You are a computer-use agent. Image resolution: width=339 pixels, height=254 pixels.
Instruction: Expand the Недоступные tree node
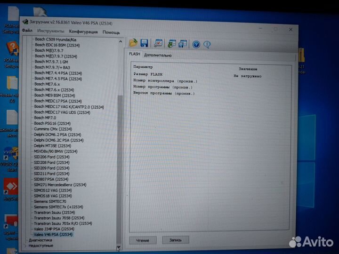click(25, 245)
